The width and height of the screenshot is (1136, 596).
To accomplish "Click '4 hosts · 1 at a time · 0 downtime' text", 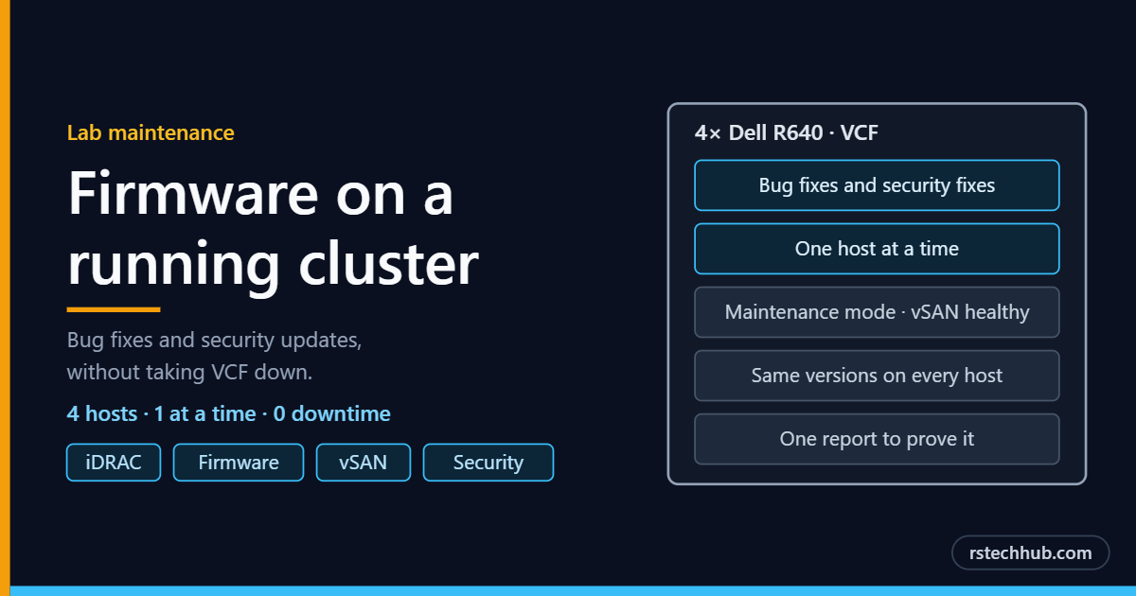I will click(228, 413).
